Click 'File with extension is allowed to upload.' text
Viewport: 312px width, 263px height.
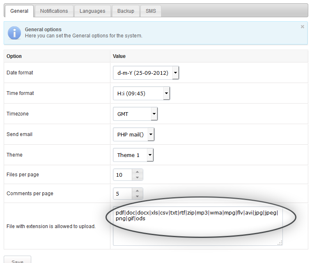(x=51, y=226)
